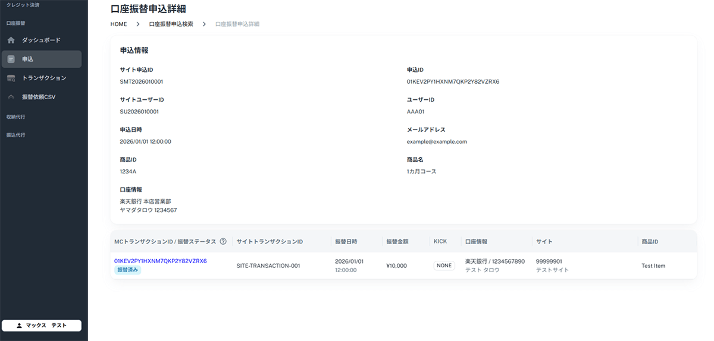Click the NONE kick badge
Image resolution: width=714 pixels, height=341 pixels.
tap(444, 266)
